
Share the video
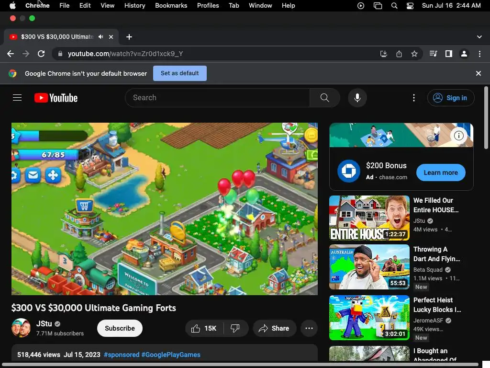click(274, 328)
